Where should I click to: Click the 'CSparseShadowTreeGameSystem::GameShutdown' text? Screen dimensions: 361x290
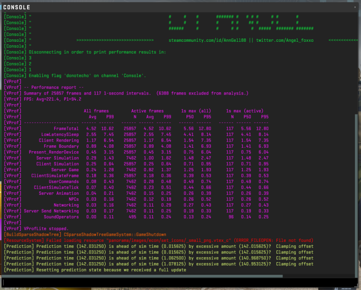click(115, 234)
